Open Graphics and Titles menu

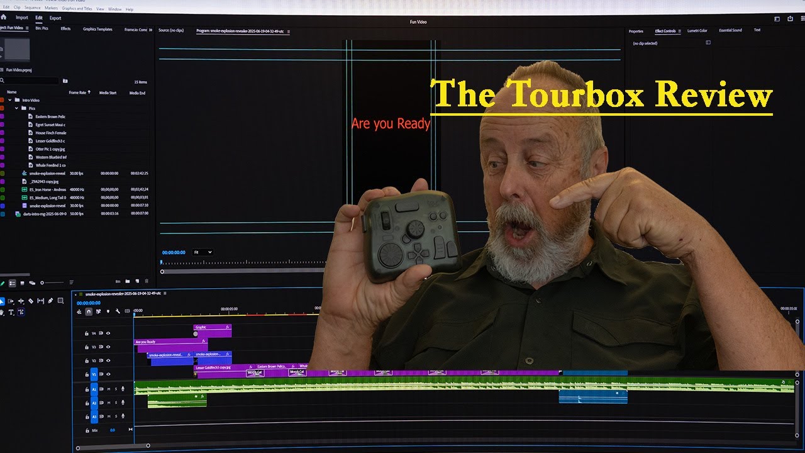coord(77,9)
